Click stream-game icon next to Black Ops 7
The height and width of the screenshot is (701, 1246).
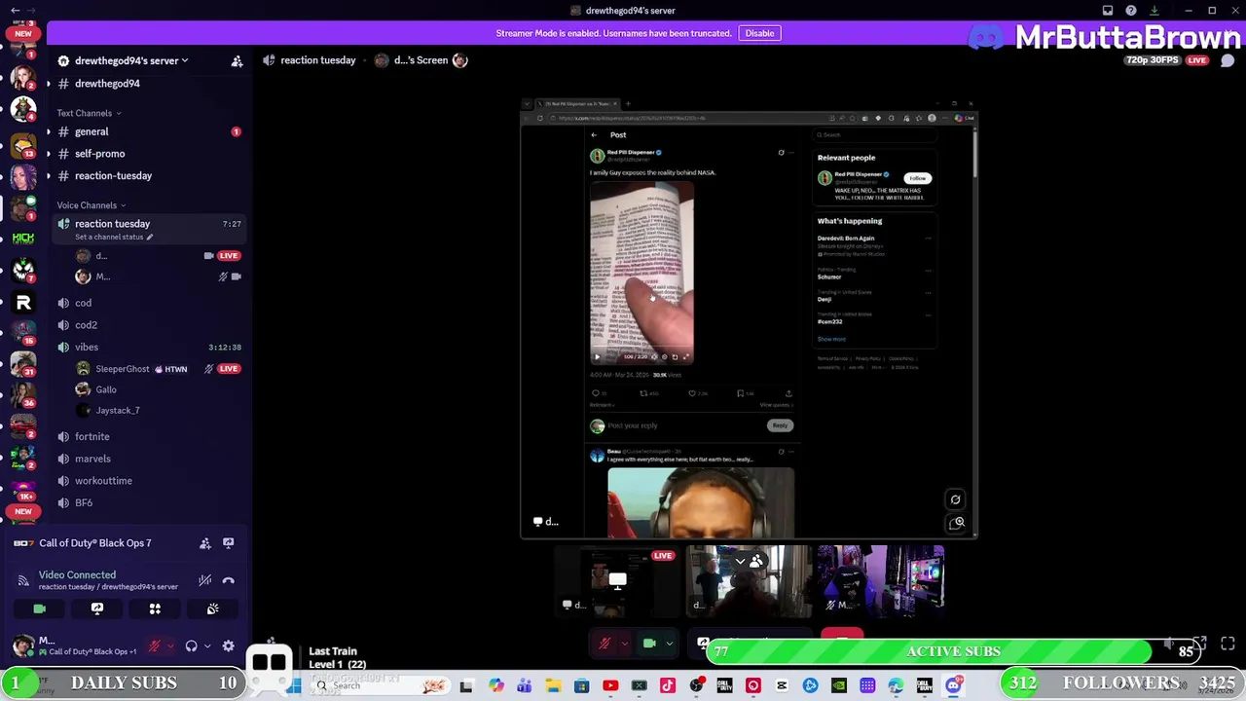click(x=228, y=543)
